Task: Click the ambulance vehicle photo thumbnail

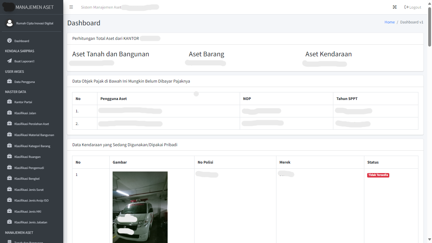Action: (x=140, y=207)
